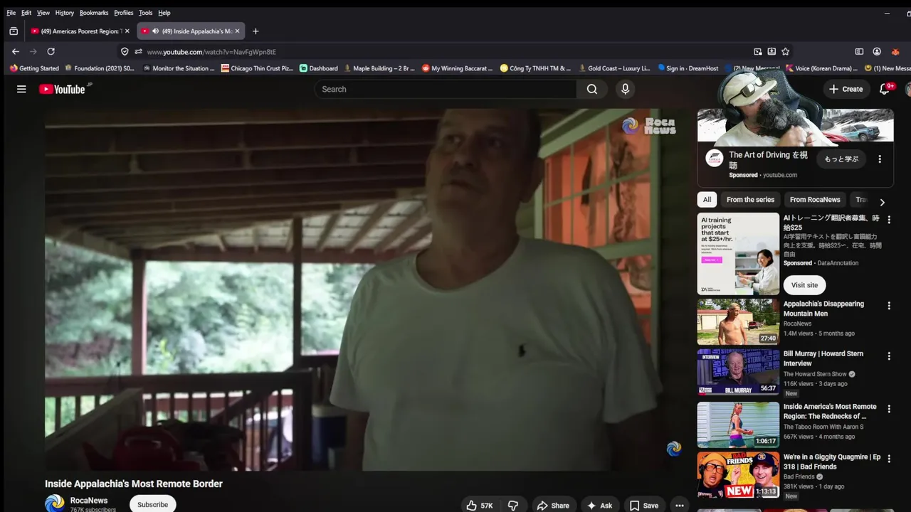Image resolution: width=911 pixels, height=512 pixels.
Task: Select the All filter chip
Action: pyautogui.click(x=707, y=200)
